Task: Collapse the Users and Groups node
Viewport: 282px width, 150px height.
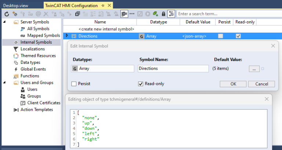Action: pyautogui.click(x=4, y=83)
